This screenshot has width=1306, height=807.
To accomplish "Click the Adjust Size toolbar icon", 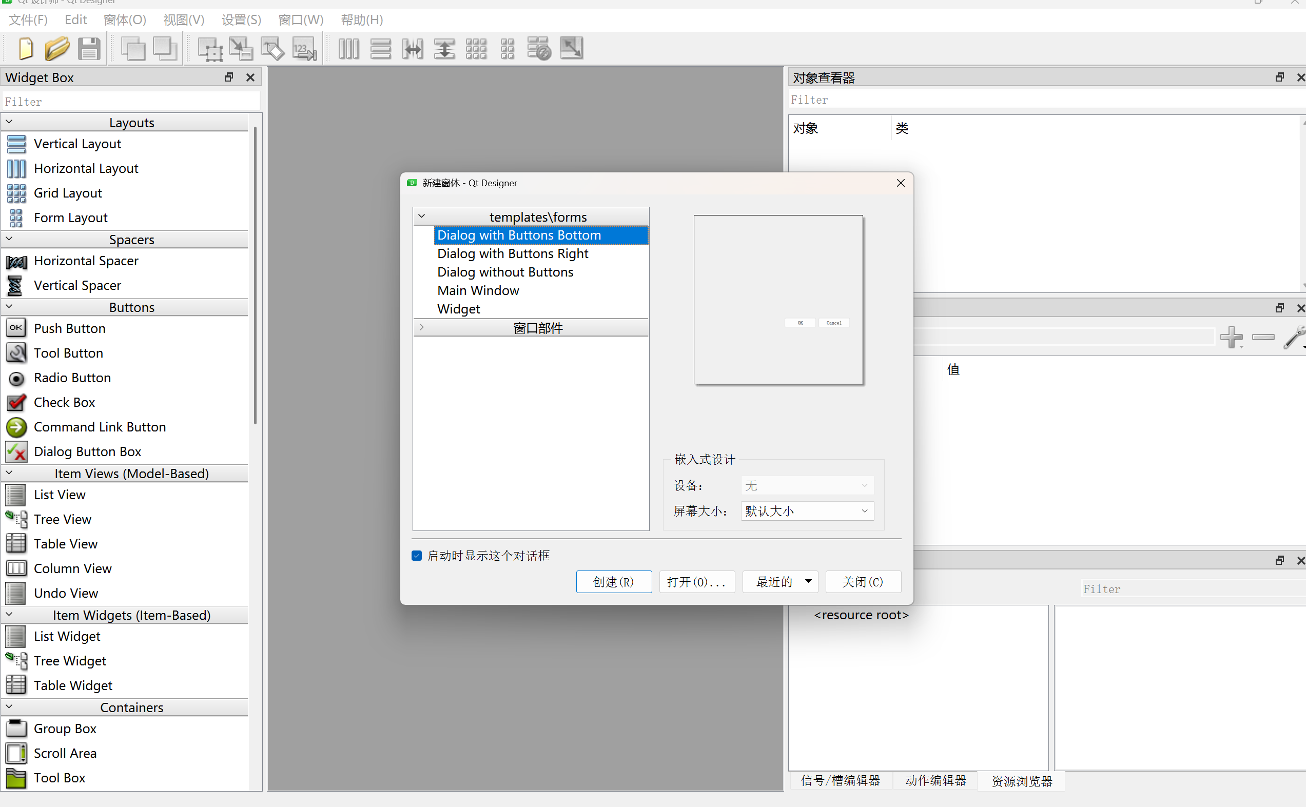I will coord(571,49).
